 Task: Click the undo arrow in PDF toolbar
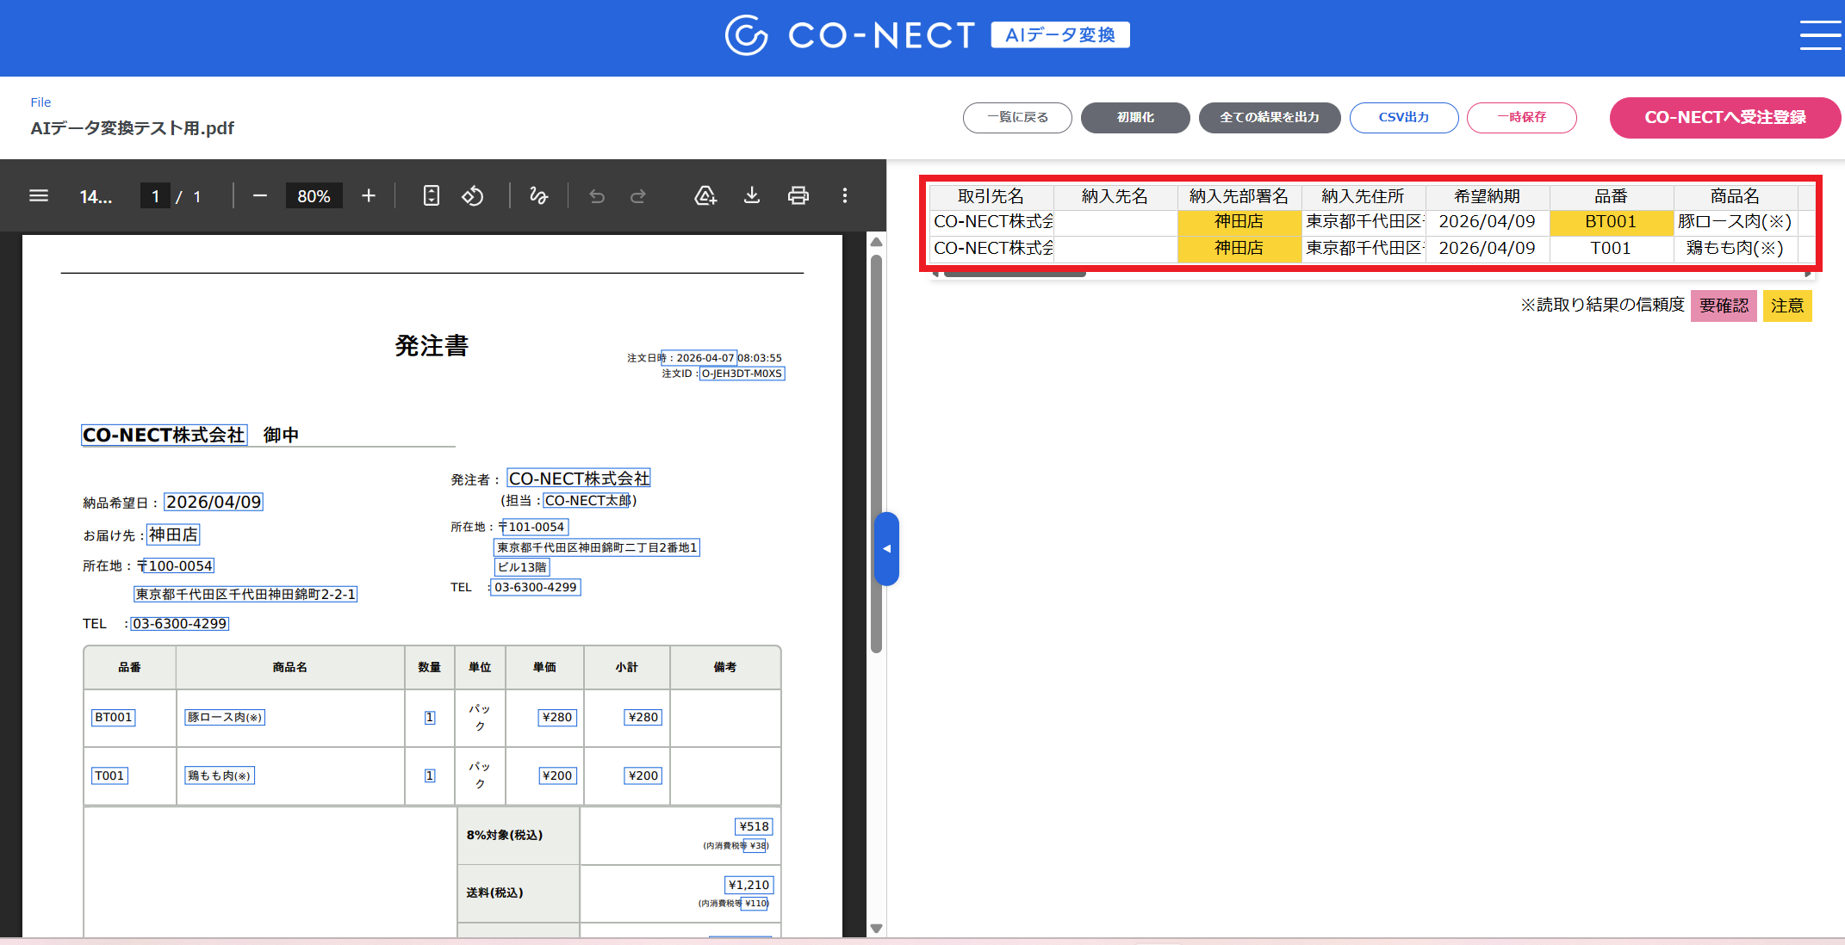tap(597, 195)
